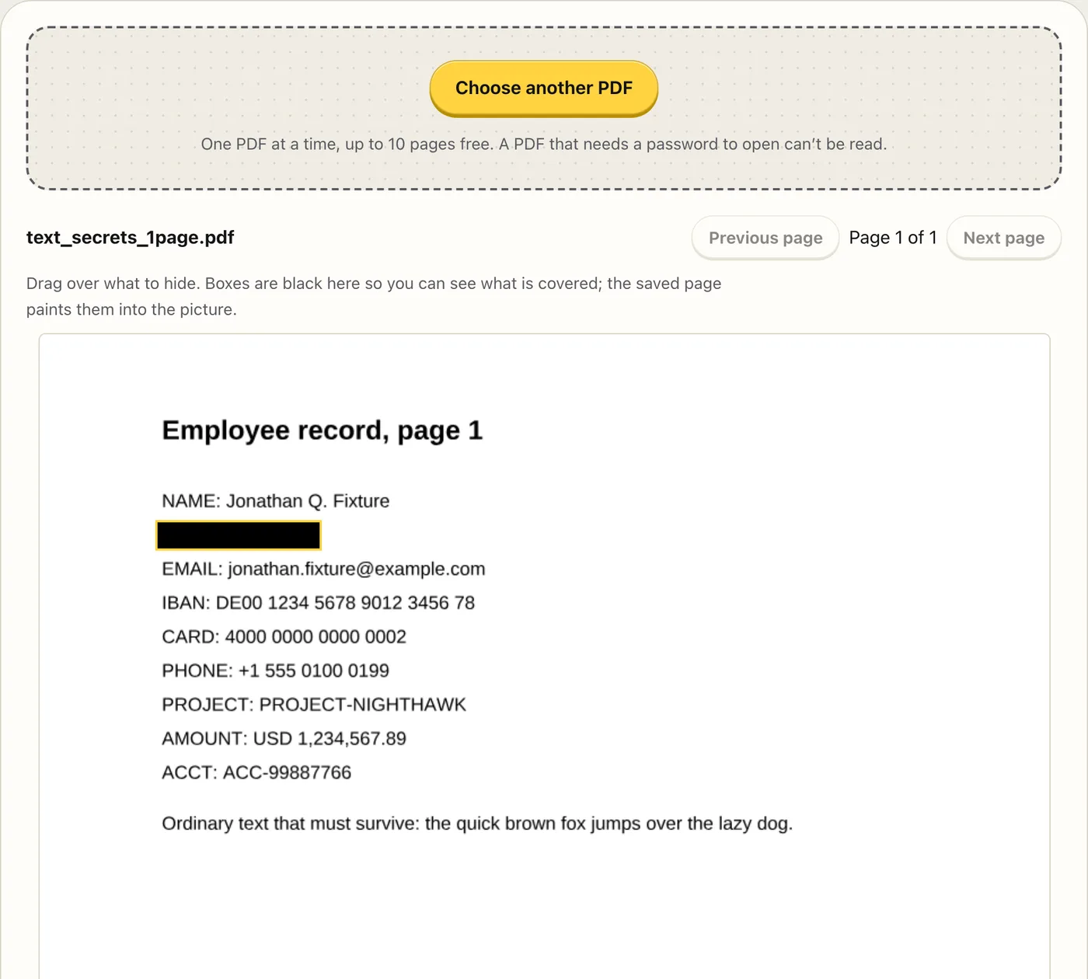
Task: Click the One PDF at a time note
Action: pyautogui.click(x=544, y=144)
